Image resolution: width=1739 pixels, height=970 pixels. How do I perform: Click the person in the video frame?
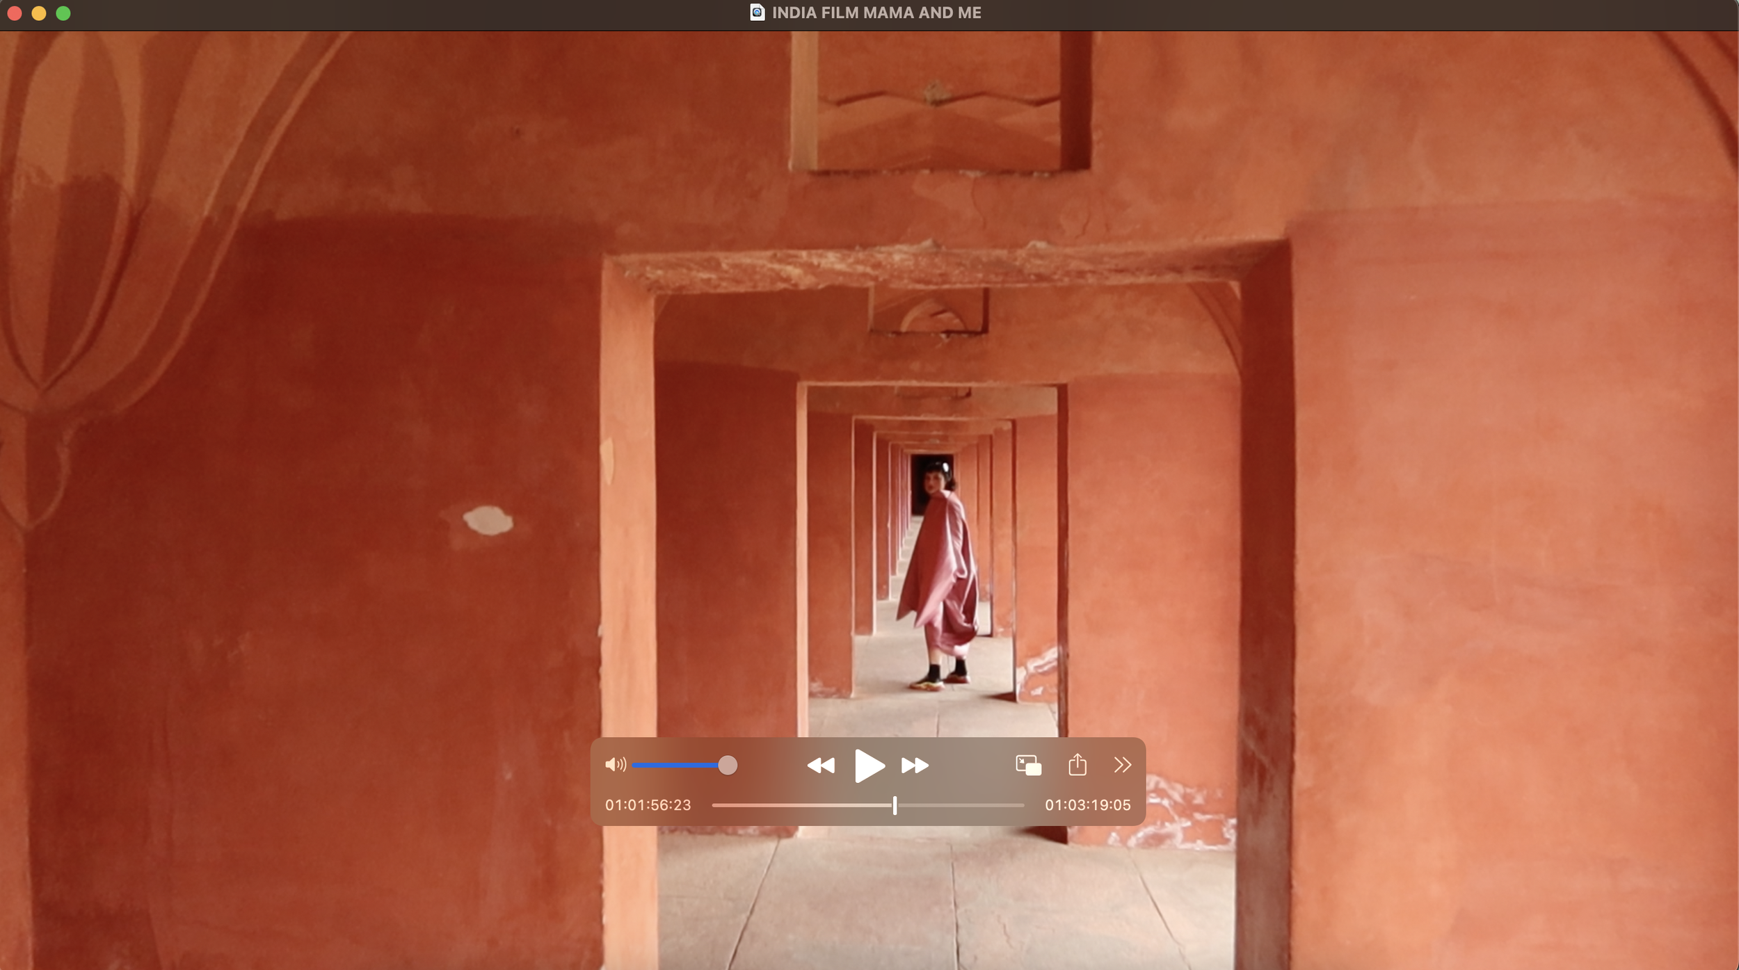click(939, 577)
